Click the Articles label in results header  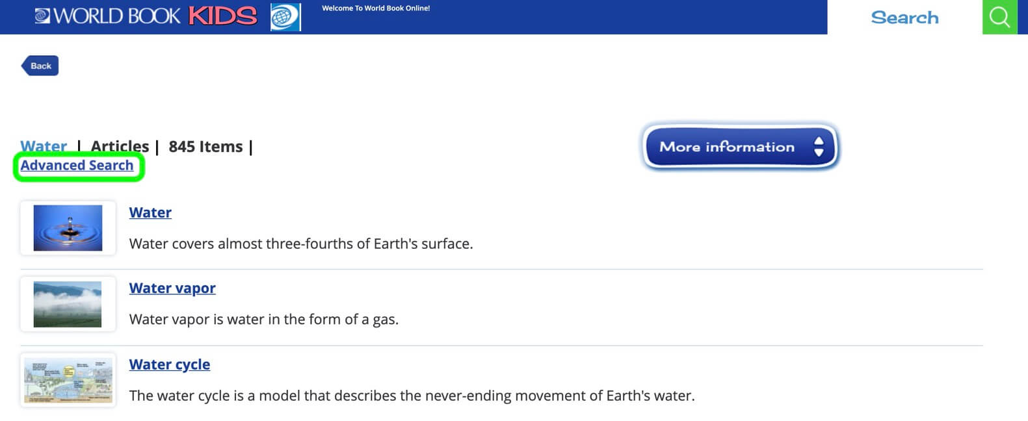120,146
